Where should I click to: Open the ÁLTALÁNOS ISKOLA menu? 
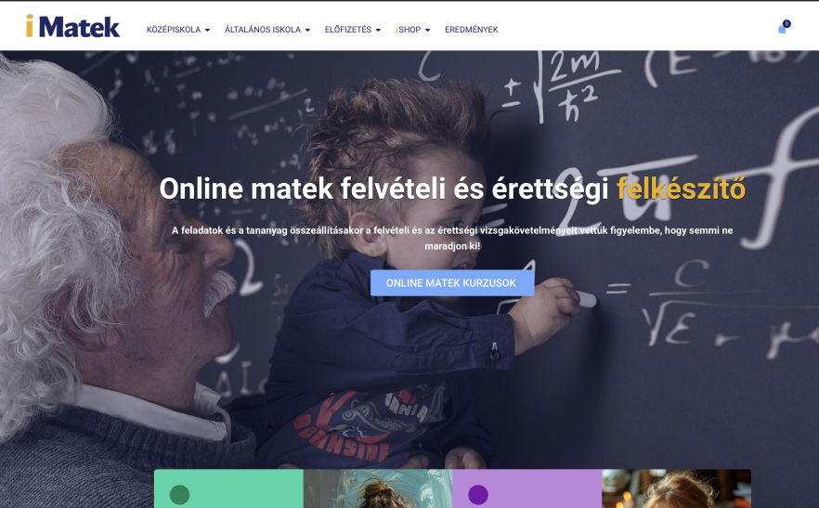(267, 30)
